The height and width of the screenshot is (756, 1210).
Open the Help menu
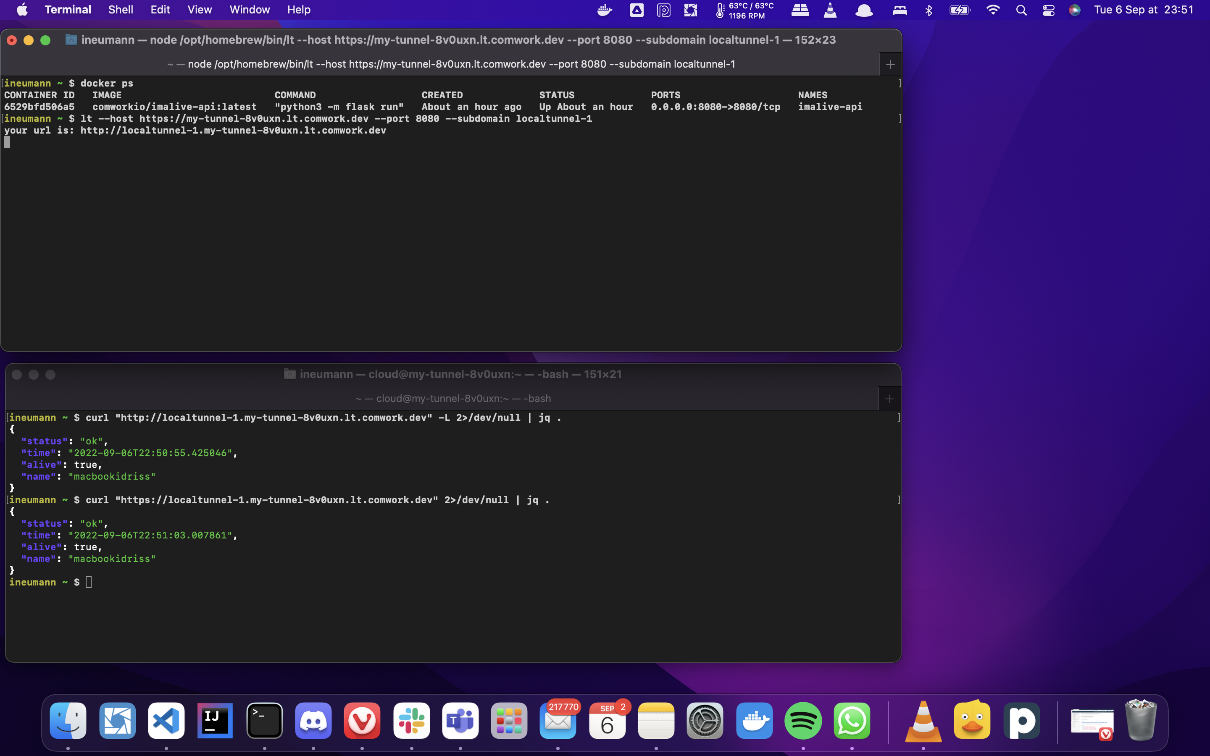pyautogui.click(x=298, y=10)
